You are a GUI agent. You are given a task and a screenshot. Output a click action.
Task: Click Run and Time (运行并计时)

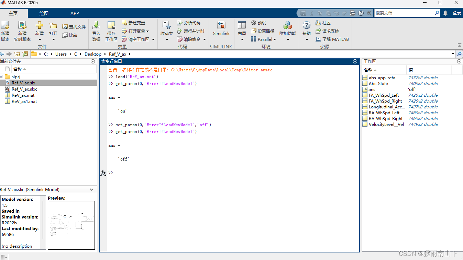point(191,31)
